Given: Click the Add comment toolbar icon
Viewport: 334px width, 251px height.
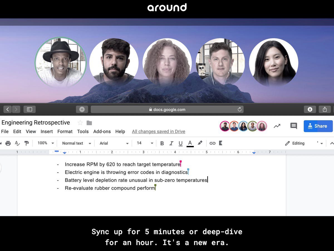Looking at the screenshot, I should pyautogui.click(x=221, y=143).
